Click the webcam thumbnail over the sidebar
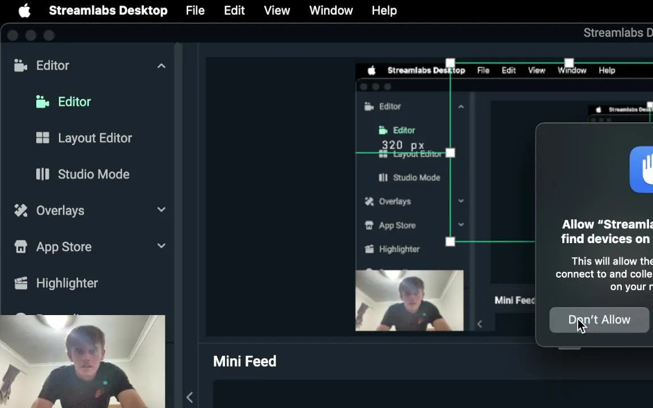 (x=82, y=362)
